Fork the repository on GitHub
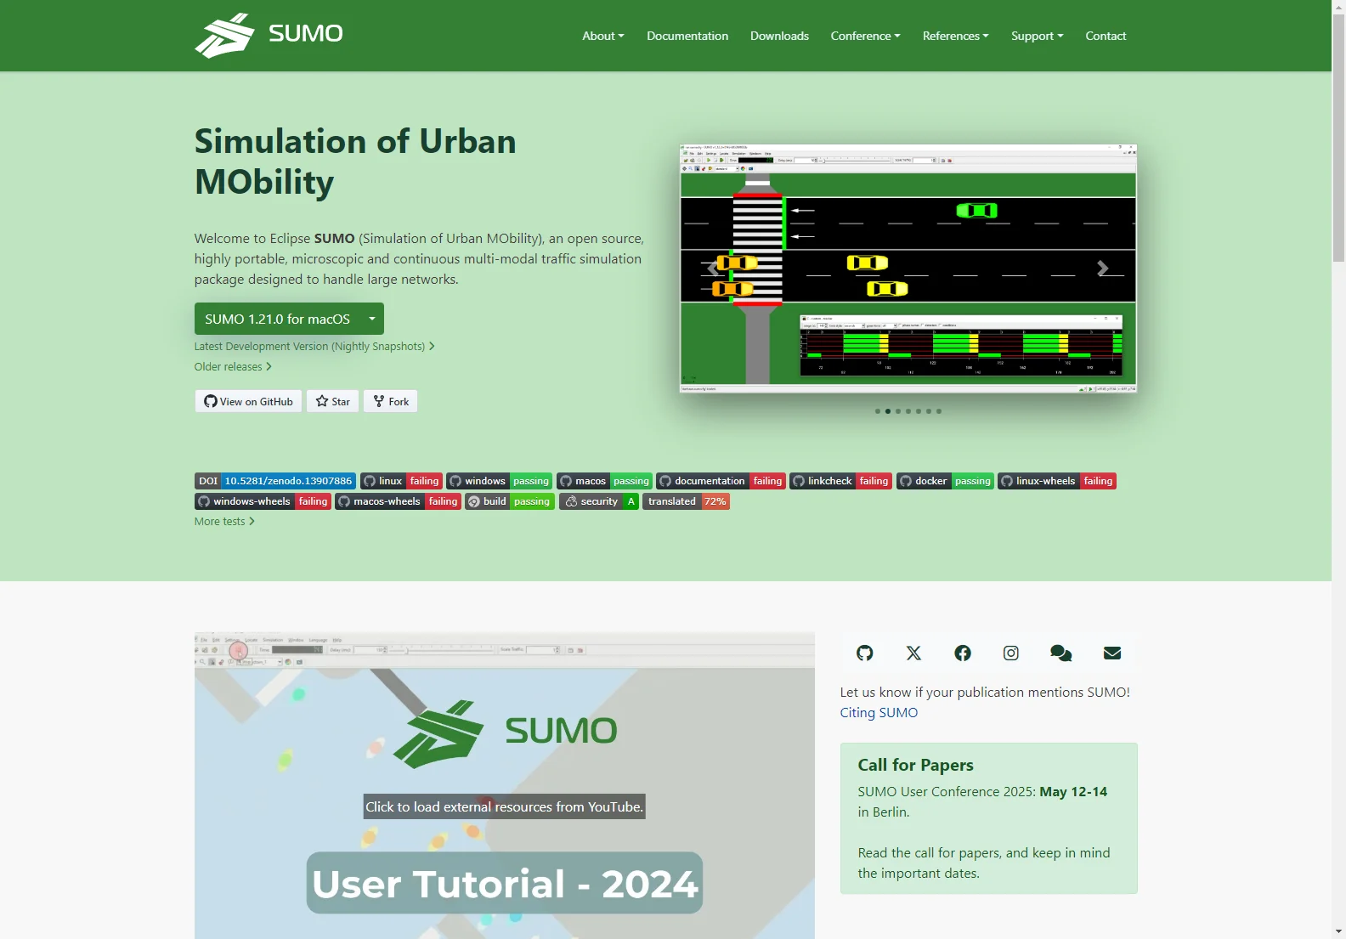Viewport: 1346px width, 939px height. tap(391, 401)
